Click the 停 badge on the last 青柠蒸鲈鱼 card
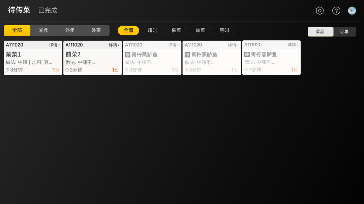 (x=247, y=54)
